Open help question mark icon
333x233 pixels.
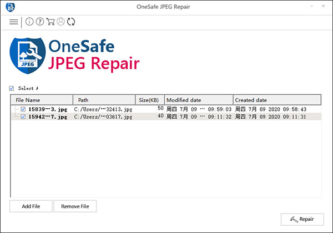pyautogui.click(x=40, y=22)
